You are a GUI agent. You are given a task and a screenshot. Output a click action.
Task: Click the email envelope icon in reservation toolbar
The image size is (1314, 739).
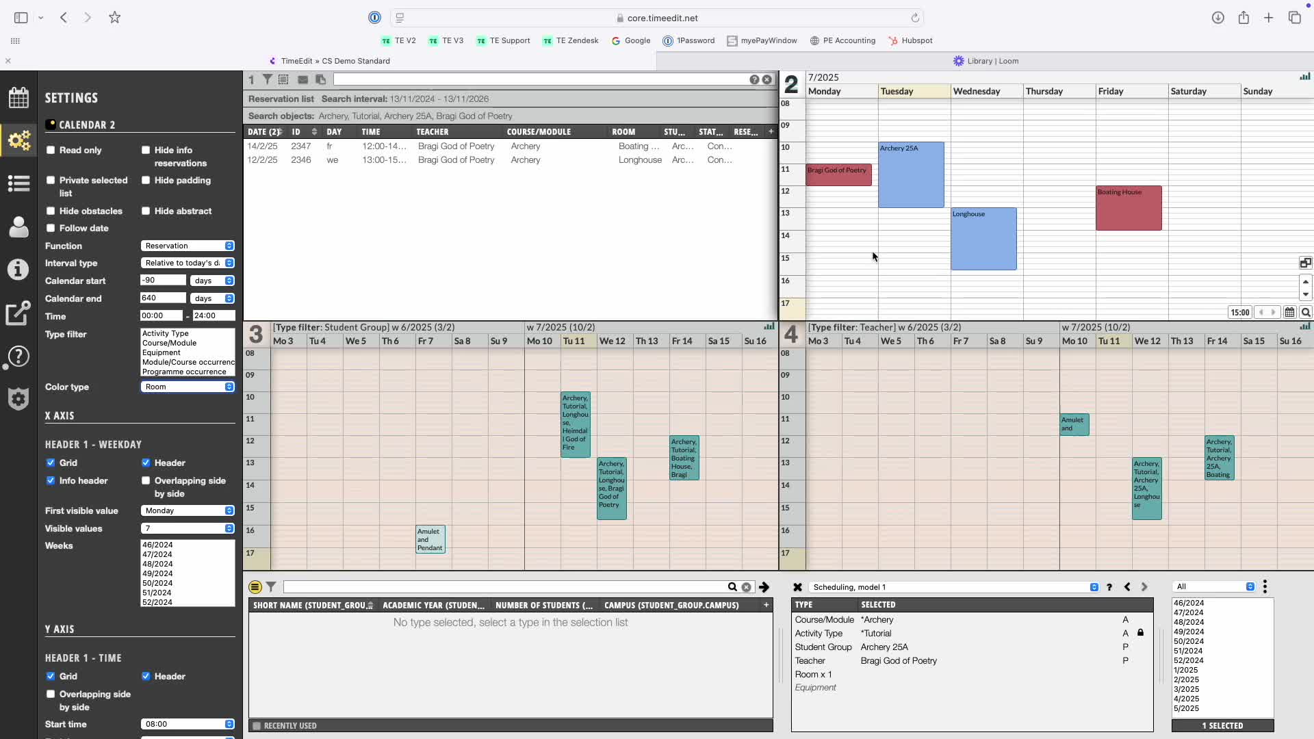[x=302, y=80]
